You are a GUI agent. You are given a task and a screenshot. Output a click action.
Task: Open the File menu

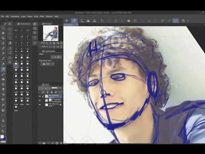pos(3,16)
